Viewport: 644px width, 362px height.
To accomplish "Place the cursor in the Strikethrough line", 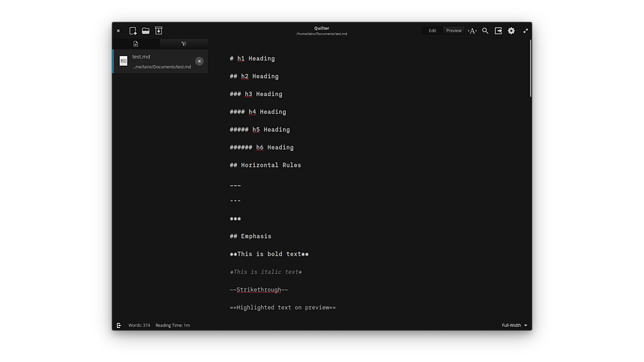I will tap(259, 290).
